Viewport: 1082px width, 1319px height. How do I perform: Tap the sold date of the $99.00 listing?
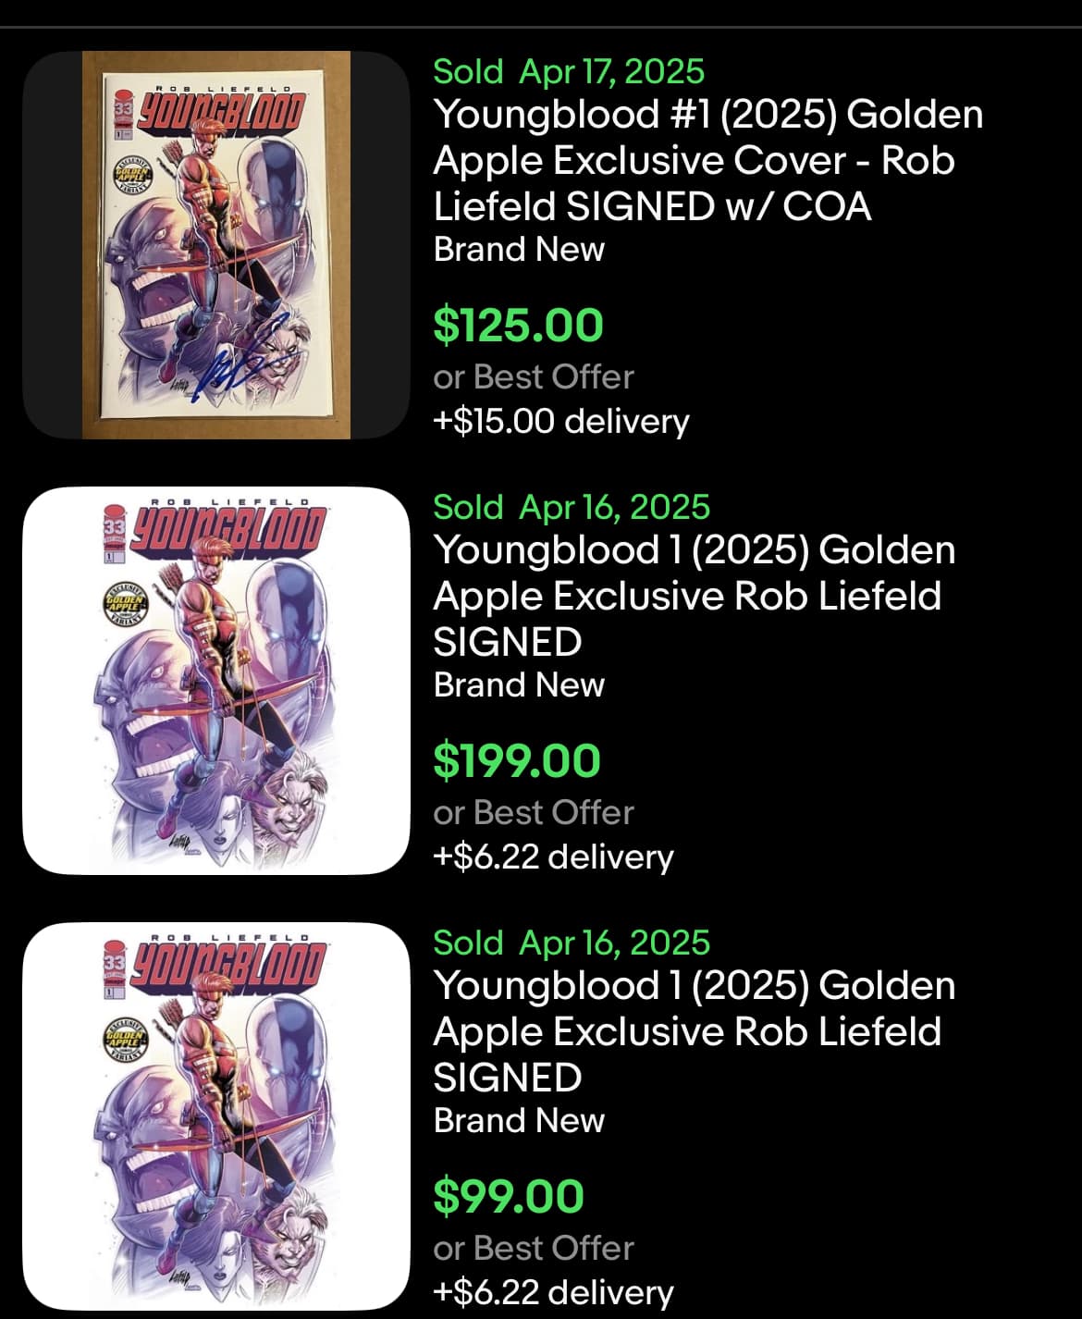point(572,943)
